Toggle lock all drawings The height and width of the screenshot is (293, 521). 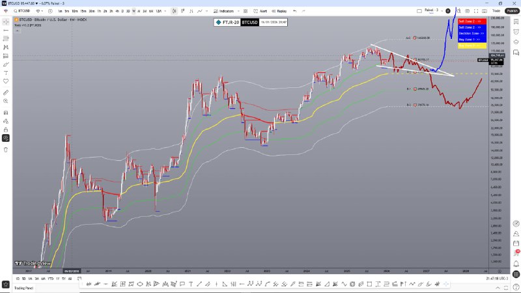click(6, 130)
